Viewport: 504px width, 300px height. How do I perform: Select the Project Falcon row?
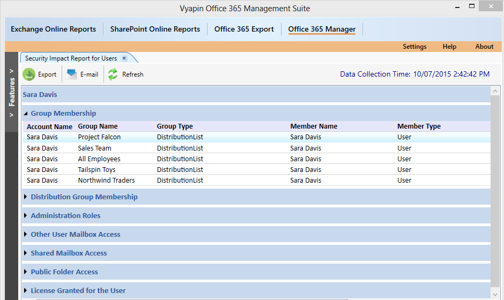(257, 137)
